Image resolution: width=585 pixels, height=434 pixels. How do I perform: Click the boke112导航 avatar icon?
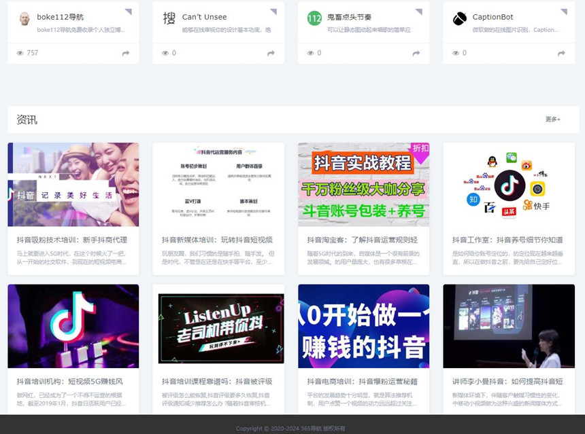24,18
